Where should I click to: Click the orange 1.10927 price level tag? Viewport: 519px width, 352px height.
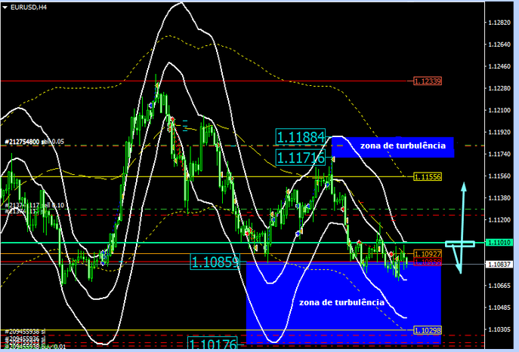[428, 254]
